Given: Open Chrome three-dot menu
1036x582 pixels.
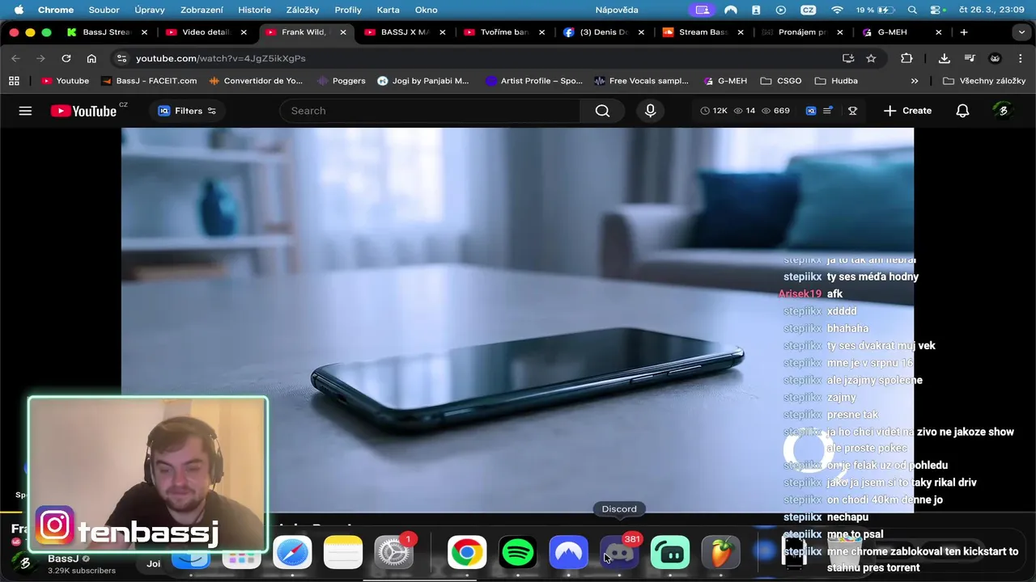Looking at the screenshot, I should tap(1021, 58).
